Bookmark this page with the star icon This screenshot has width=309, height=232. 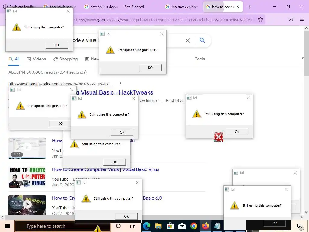pos(260,19)
